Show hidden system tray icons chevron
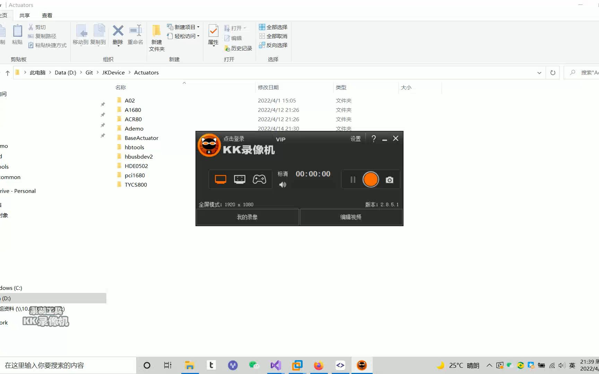The width and height of the screenshot is (599, 374). [489, 365]
